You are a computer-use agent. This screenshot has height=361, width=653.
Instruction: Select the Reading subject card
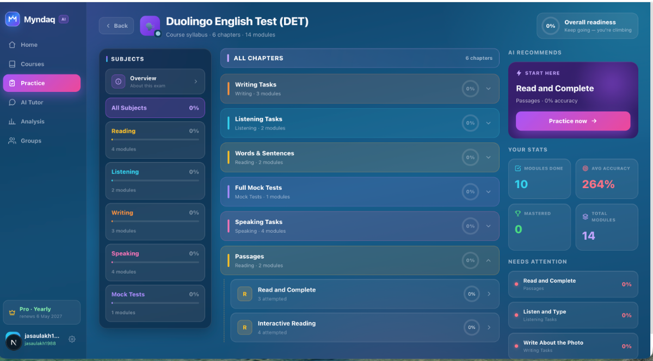(155, 140)
